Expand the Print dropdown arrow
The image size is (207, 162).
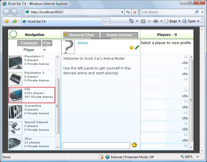point(161,21)
